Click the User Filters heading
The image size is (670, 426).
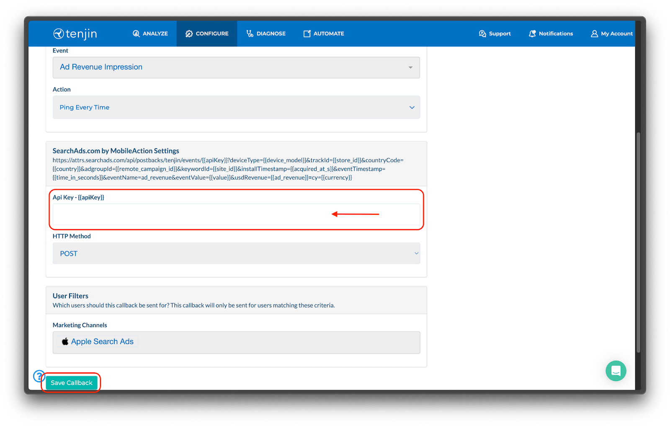pyautogui.click(x=70, y=296)
